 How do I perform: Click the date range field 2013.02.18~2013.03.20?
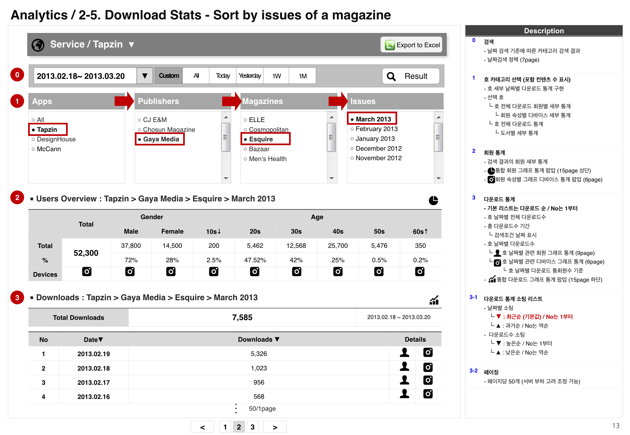click(85, 76)
